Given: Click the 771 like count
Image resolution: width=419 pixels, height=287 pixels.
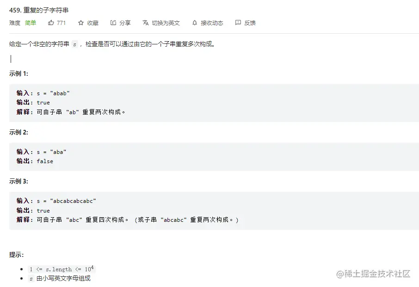Looking at the screenshot, I should [x=61, y=23].
